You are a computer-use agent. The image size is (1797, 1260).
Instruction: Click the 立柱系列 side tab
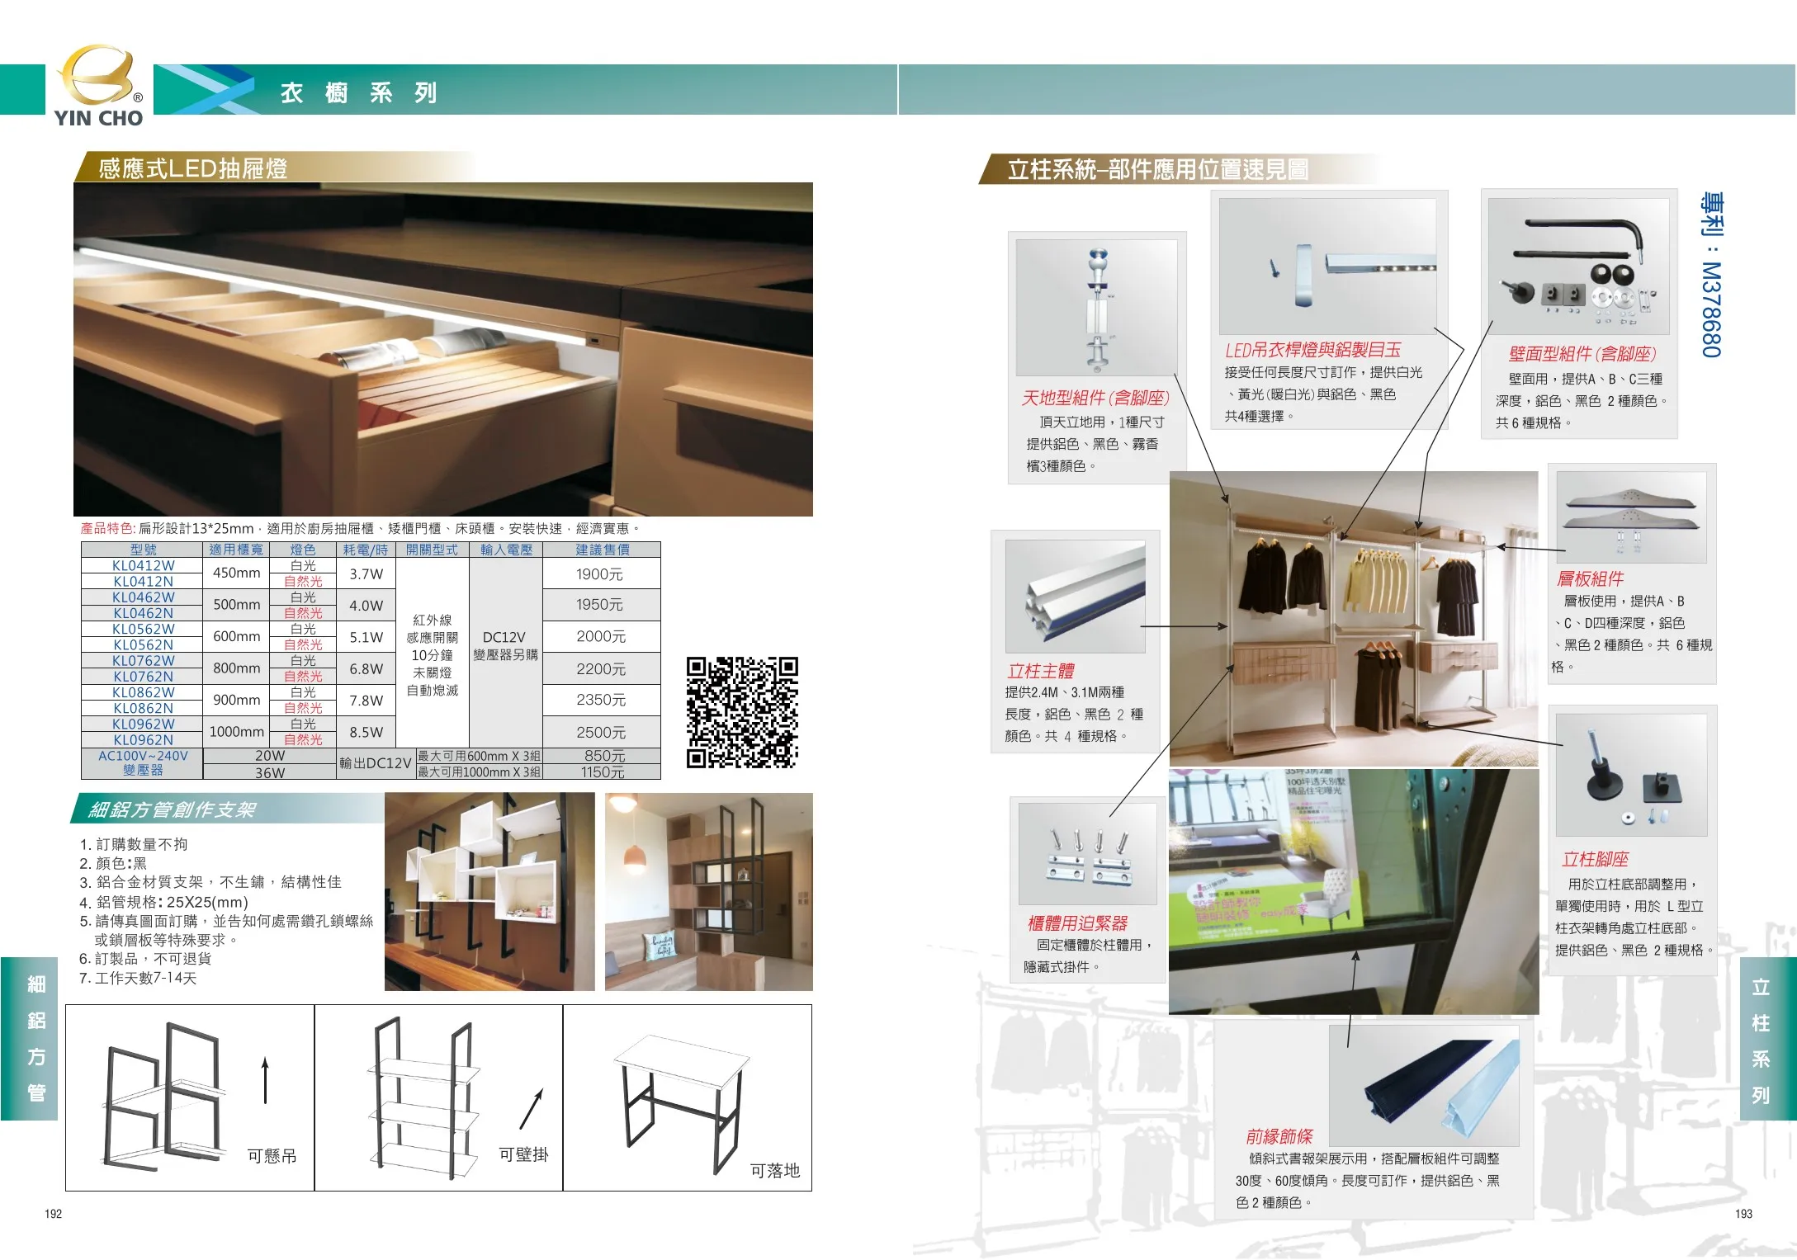click(1767, 1040)
